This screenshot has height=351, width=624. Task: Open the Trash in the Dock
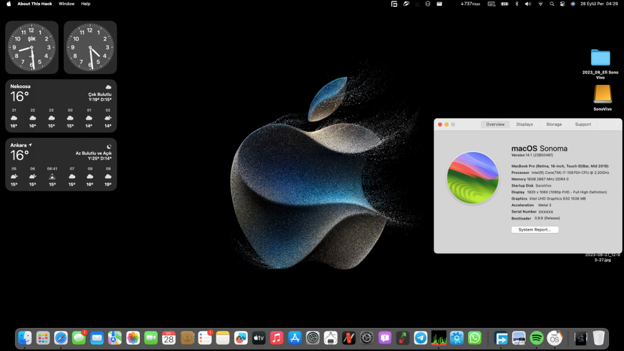pyautogui.click(x=598, y=338)
